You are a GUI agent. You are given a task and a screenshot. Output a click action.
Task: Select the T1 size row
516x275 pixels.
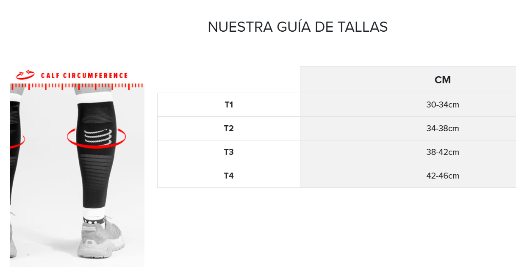pyautogui.click(x=229, y=105)
